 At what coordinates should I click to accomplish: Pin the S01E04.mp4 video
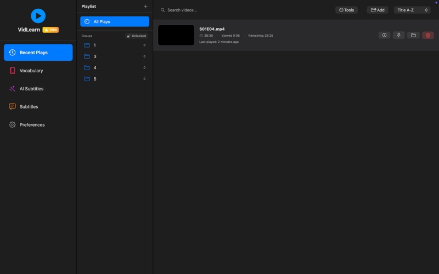(399, 35)
